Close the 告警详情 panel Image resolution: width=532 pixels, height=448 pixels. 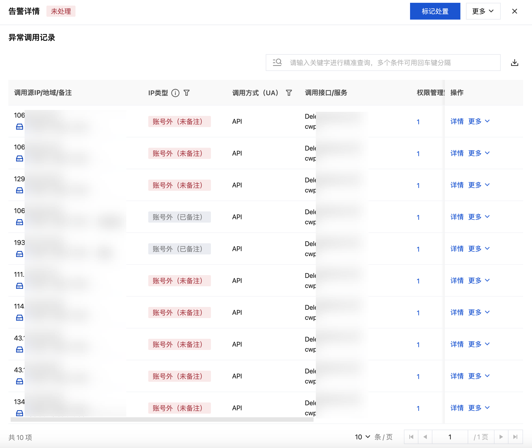pyautogui.click(x=514, y=11)
